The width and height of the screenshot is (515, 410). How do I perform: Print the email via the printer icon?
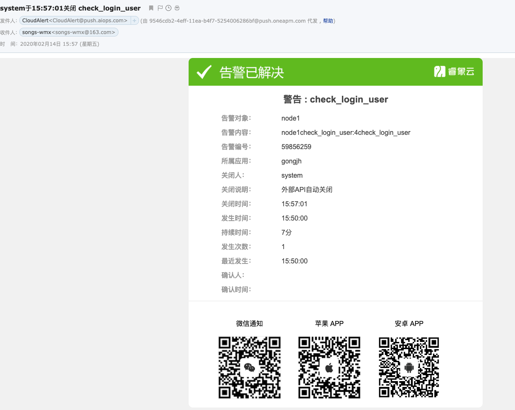pos(177,8)
